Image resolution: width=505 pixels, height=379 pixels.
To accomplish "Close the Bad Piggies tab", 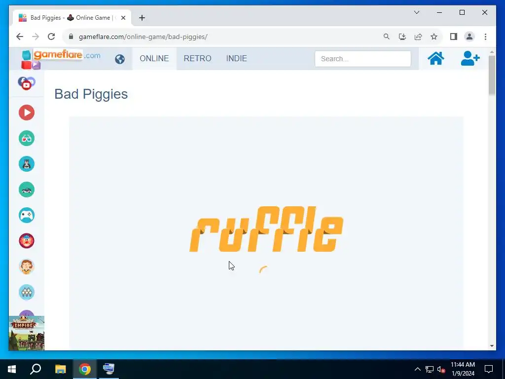I will pos(123,18).
